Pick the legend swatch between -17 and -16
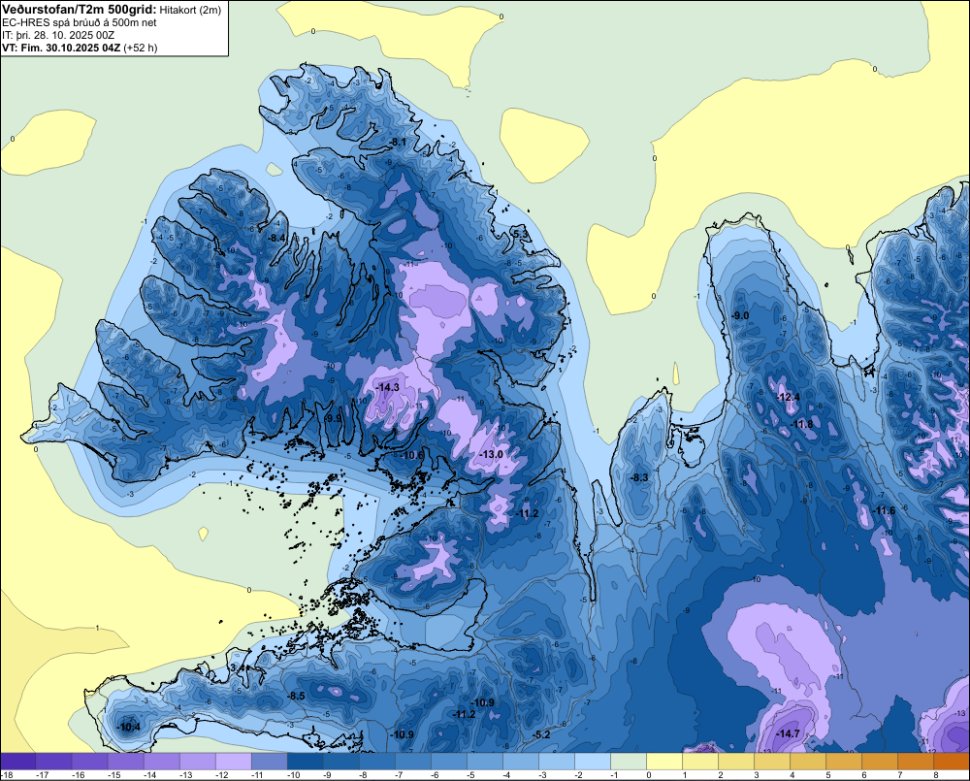Image resolution: width=970 pixels, height=781 pixels. click(x=53, y=762)
